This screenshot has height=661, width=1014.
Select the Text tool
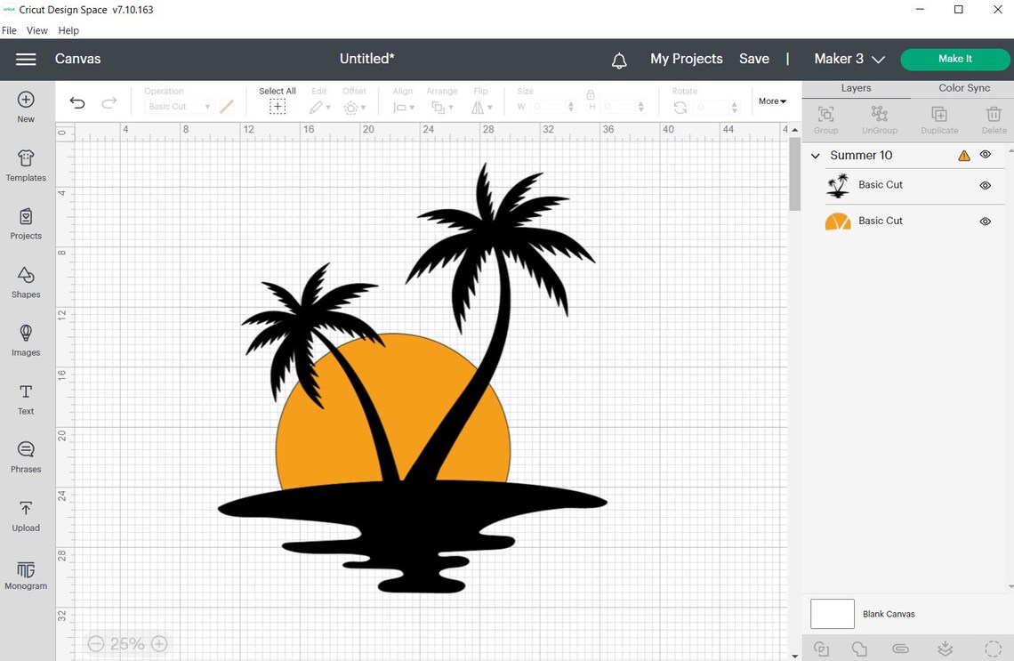click(x=25, y=398)
